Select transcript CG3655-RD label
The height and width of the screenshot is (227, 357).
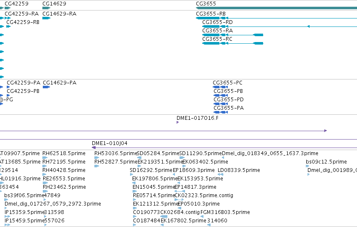tap(217, 22)
